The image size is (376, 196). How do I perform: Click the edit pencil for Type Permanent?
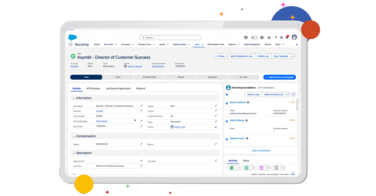[216, 121]
